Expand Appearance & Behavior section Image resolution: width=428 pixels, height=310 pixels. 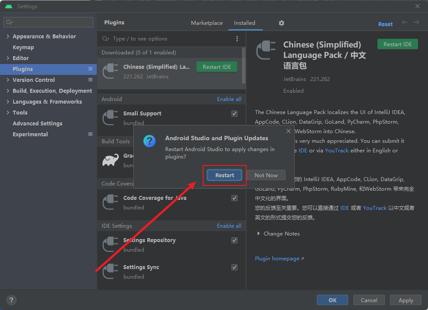point(8,36)
